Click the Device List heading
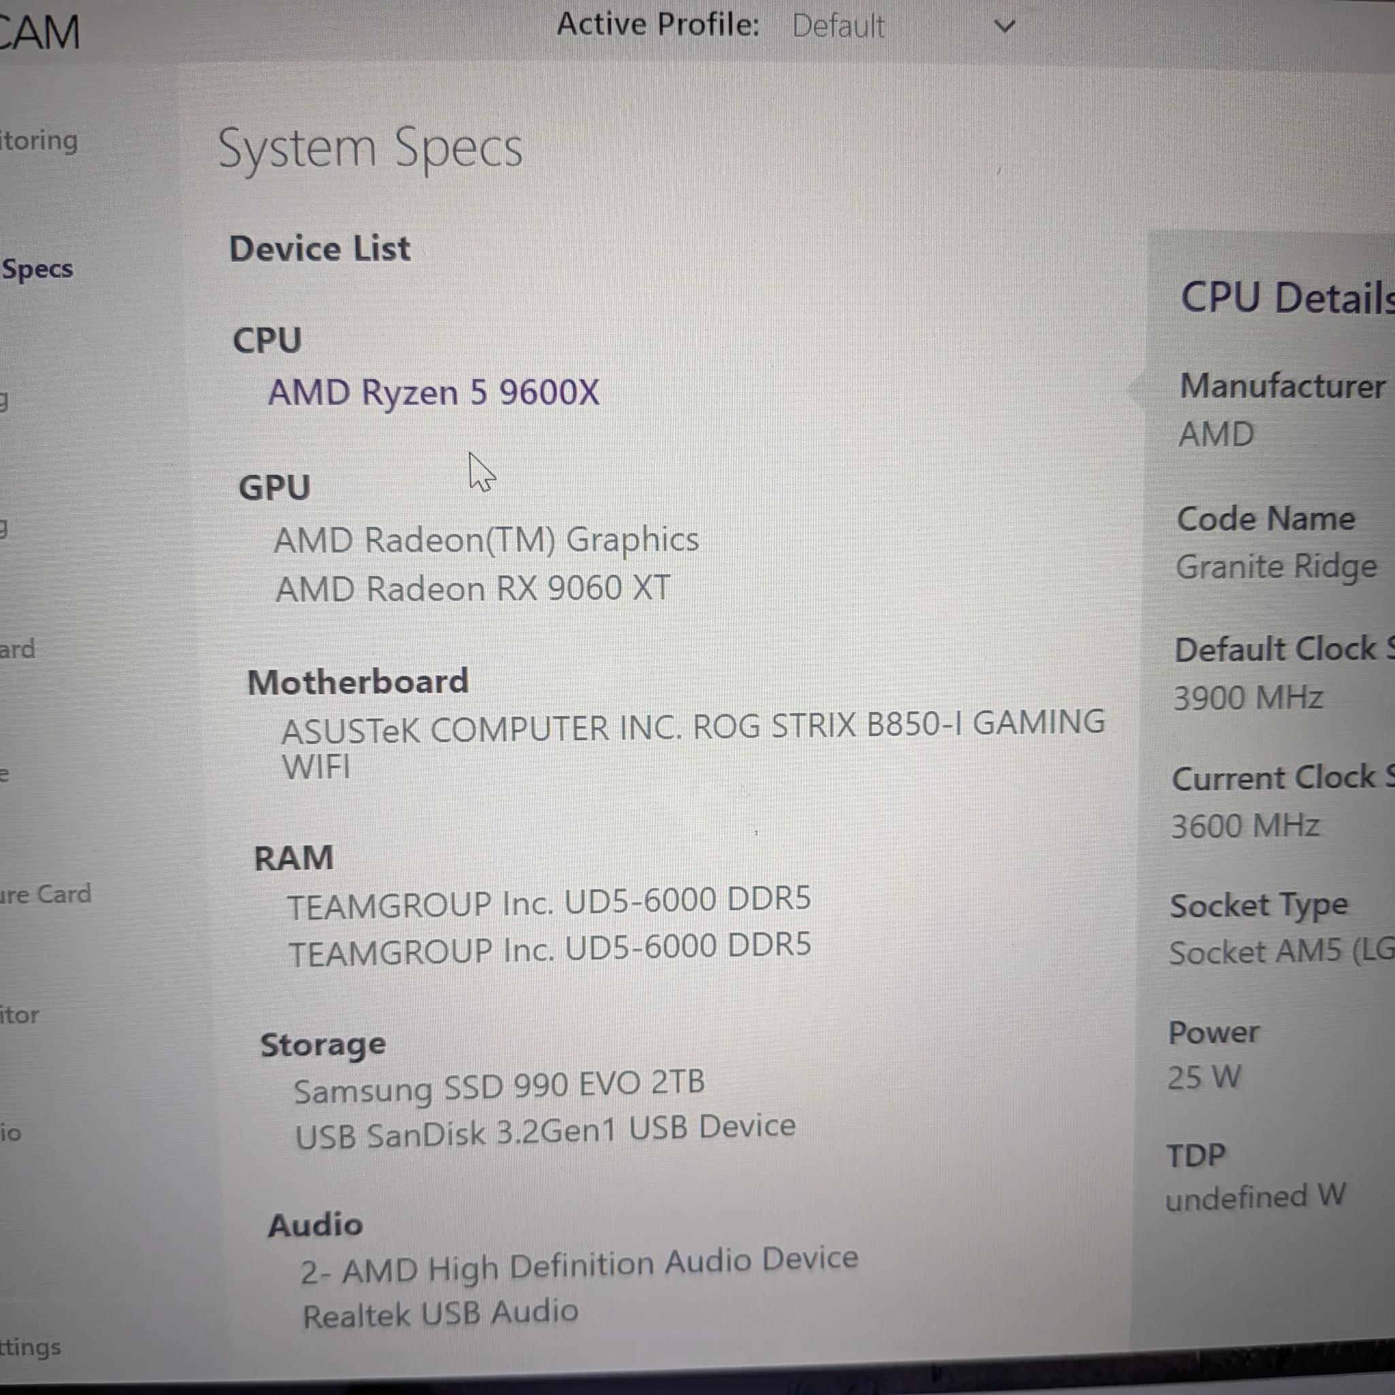Image resolution: width=1395 pixels, height=1395 pixels. click(320, 249)
